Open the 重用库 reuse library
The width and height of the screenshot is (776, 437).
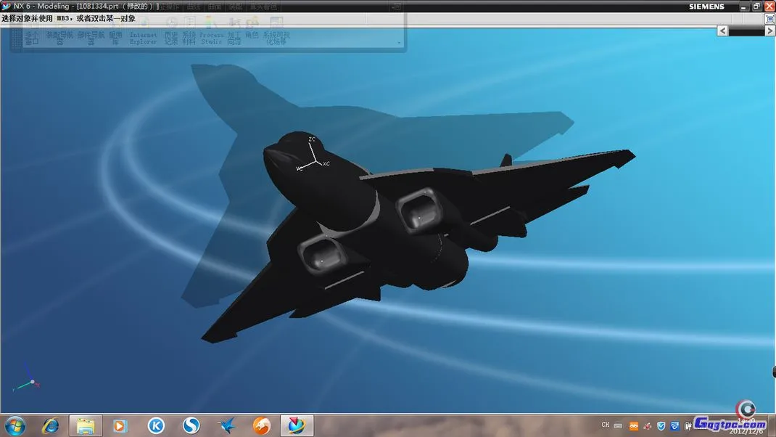[x=115, y=38]
